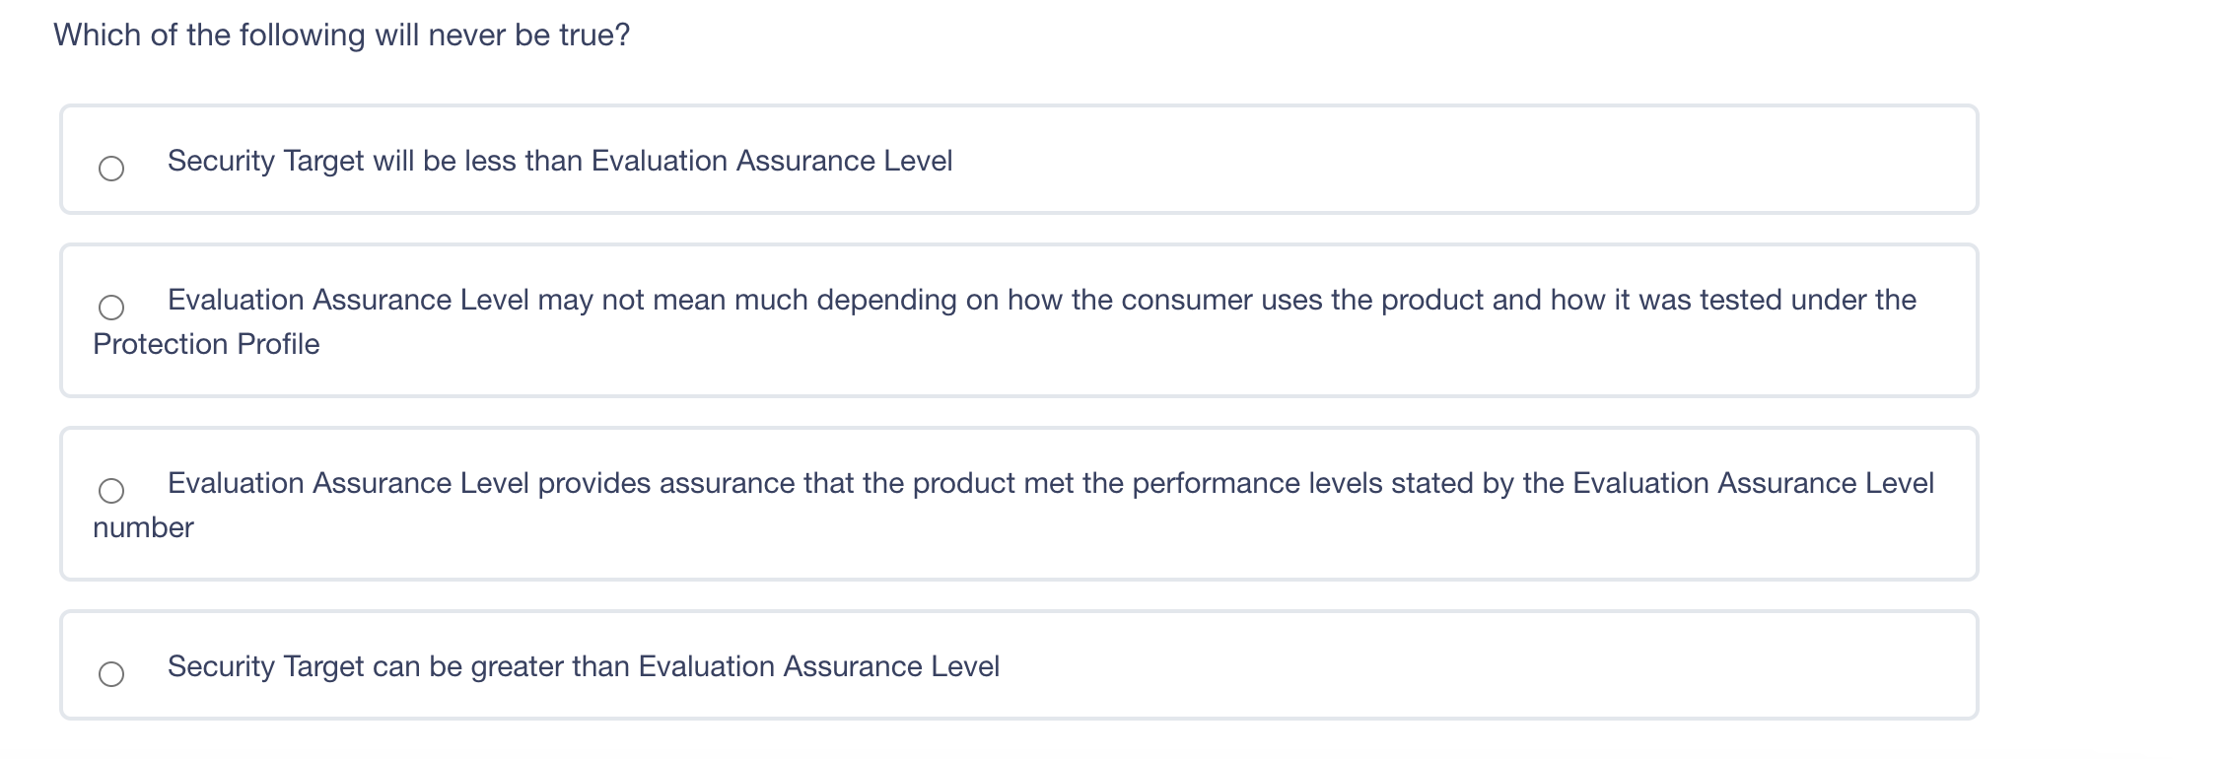2230x759 pixels.
Task: Pick radio button for 'provides assurance' performance option
Action: (x=111, y=491)
